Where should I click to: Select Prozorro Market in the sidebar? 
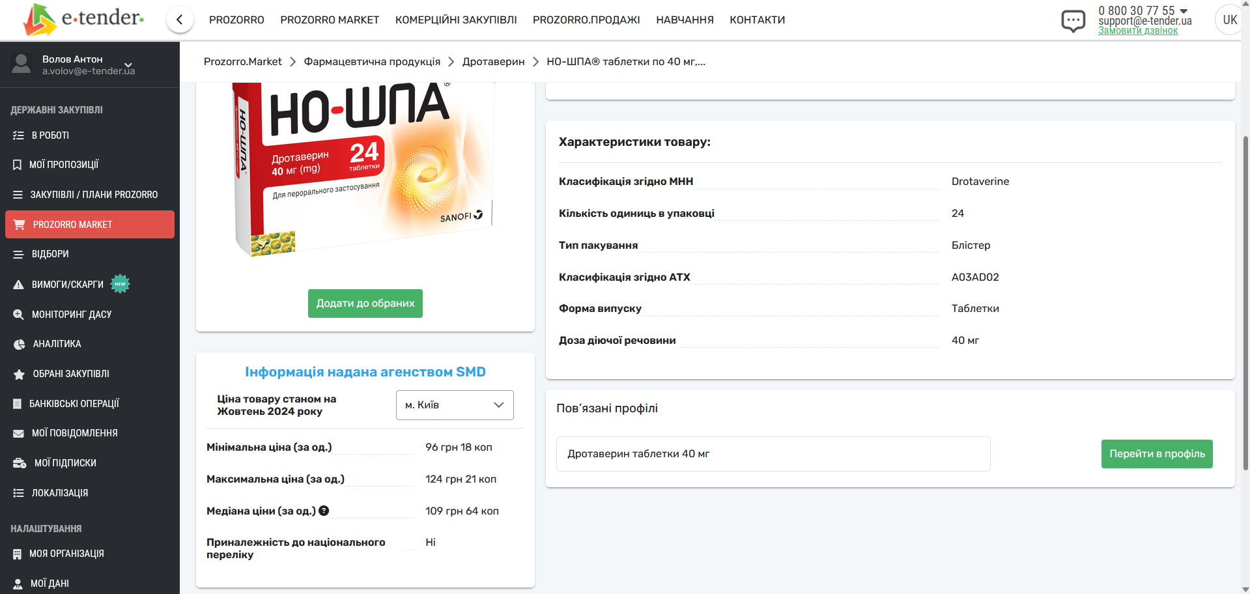point(90,225)
